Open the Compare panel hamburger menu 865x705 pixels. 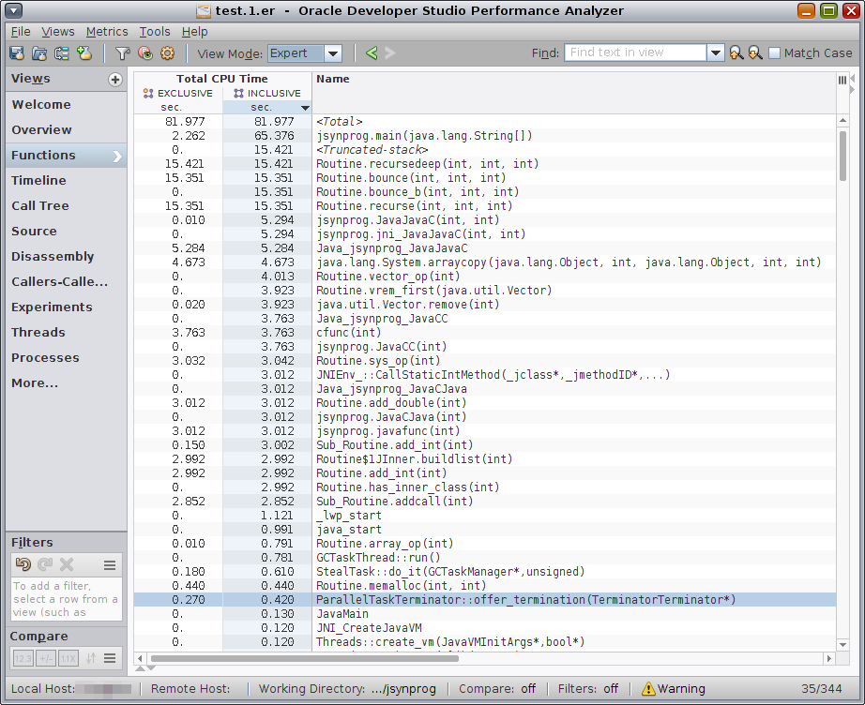click(x=110, y=658)
